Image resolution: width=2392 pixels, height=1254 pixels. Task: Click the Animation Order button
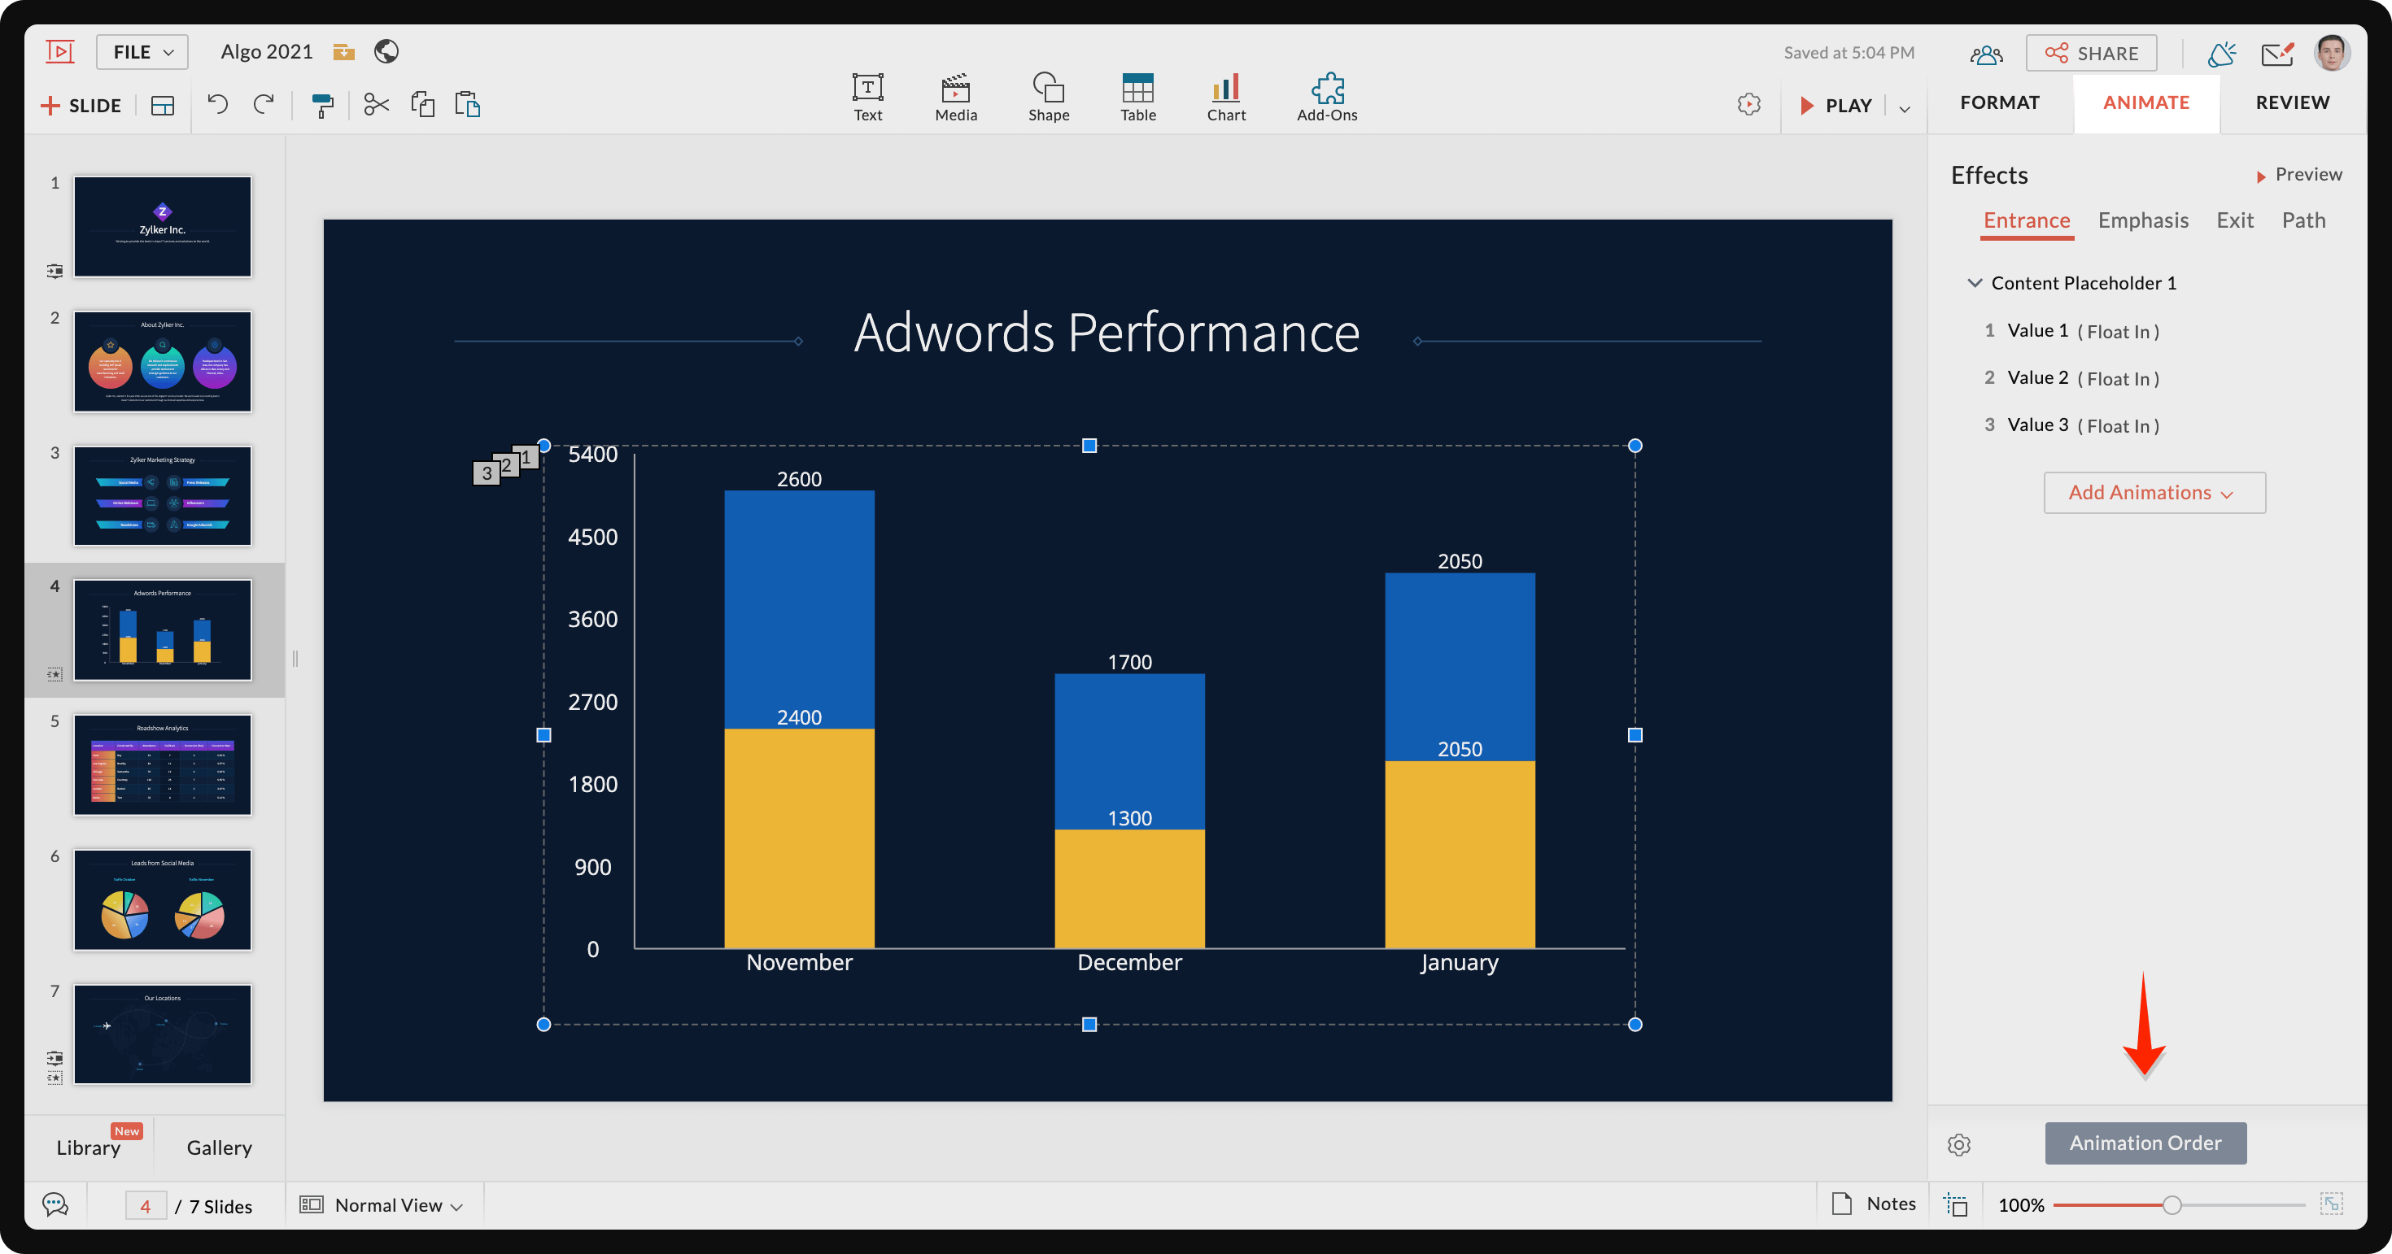click(x=2145, y=1143)
